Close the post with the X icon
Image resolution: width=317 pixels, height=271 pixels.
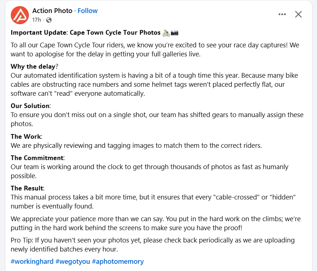point(298,14)
